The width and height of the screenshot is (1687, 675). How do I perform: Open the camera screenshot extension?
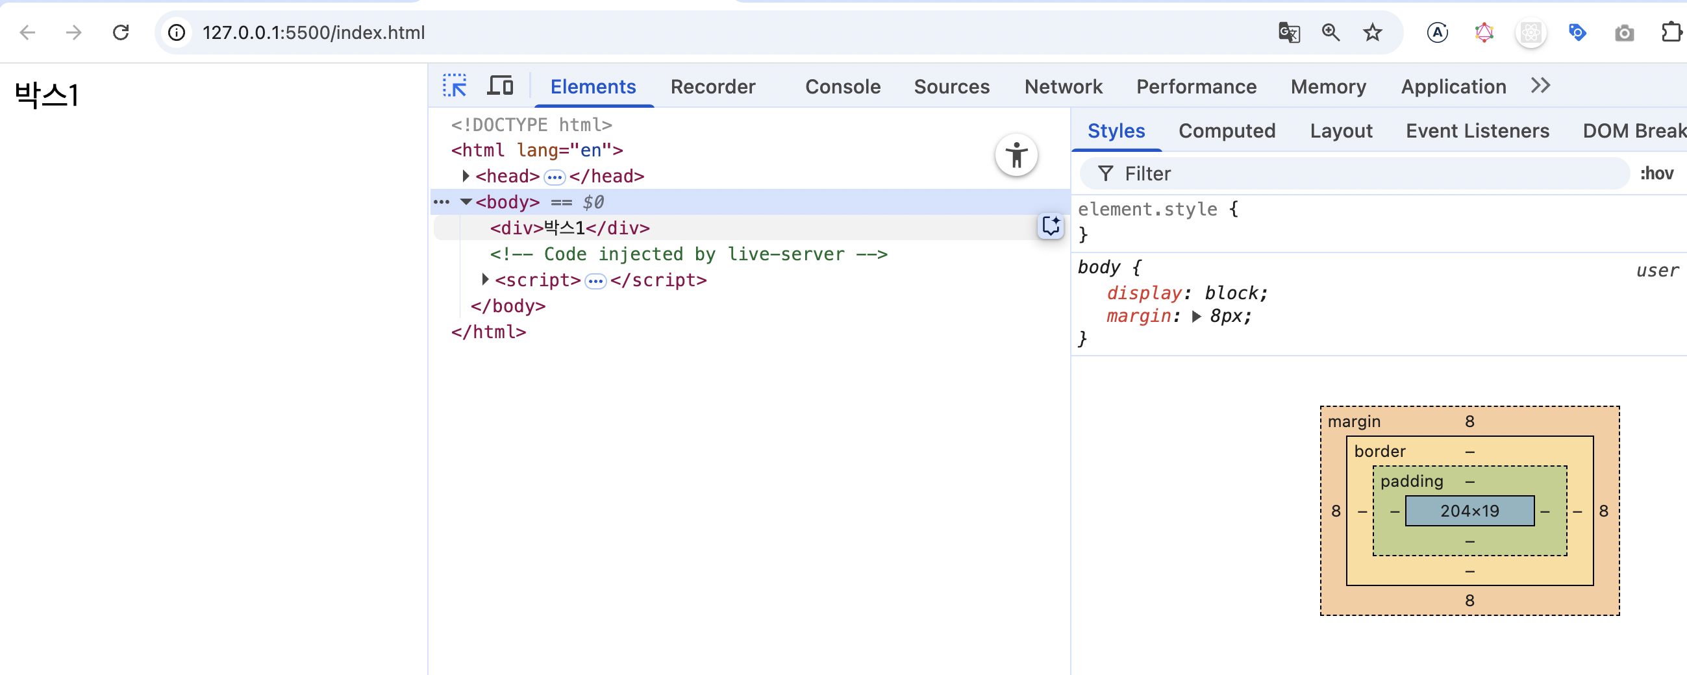[1624, 32]
